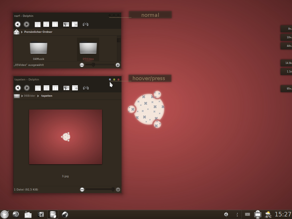
Task: Click the 14.8K monitor widget
Action: point(286,63)
